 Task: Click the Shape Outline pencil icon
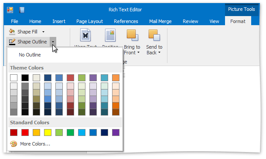[12, 42]
